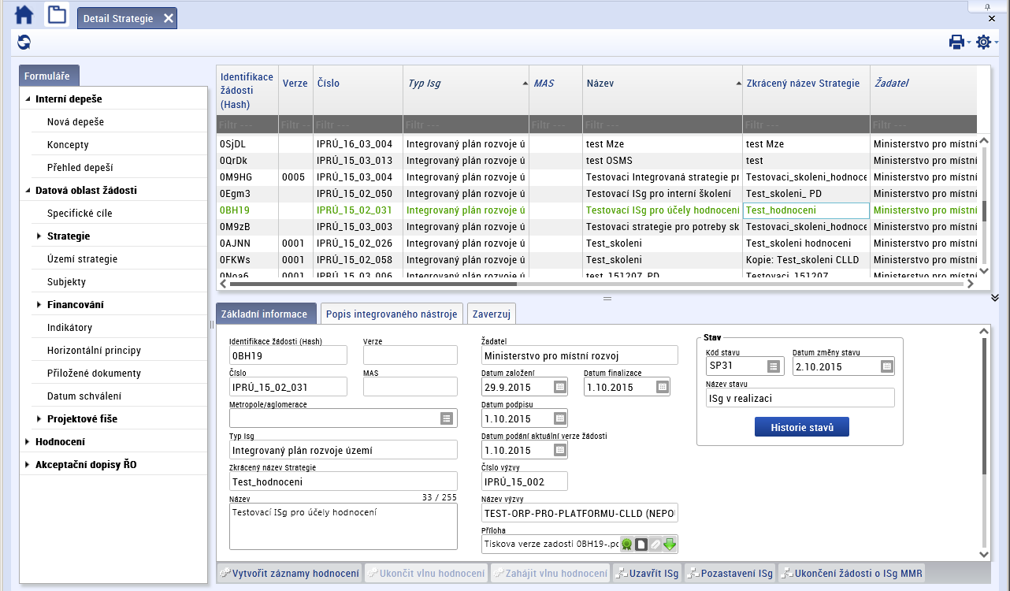Open Specifické cíle form
Screen dimensions: 1010x591
[x=80, y=214]
